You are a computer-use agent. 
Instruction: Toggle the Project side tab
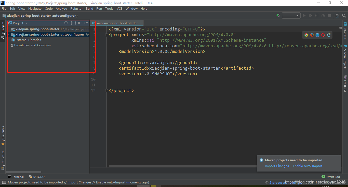pyautogui.click(x=3, y=30)
